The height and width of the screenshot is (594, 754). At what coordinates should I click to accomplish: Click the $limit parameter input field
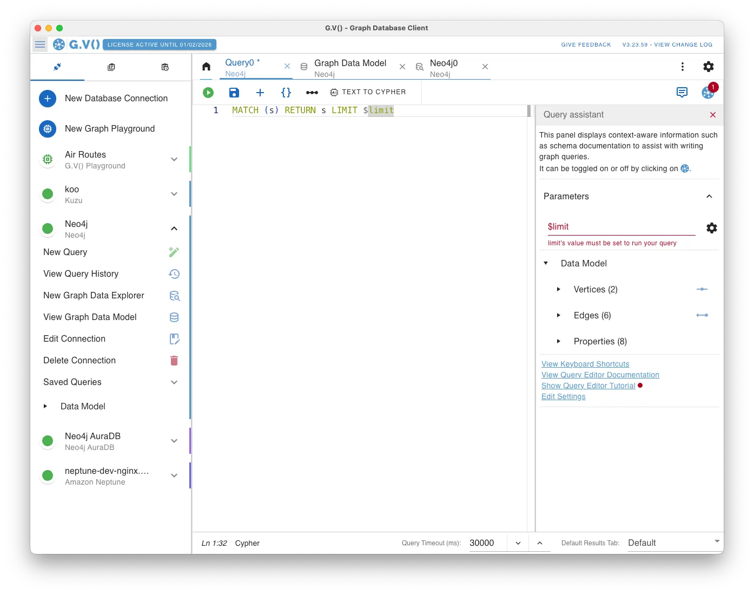tap(621, 227)
